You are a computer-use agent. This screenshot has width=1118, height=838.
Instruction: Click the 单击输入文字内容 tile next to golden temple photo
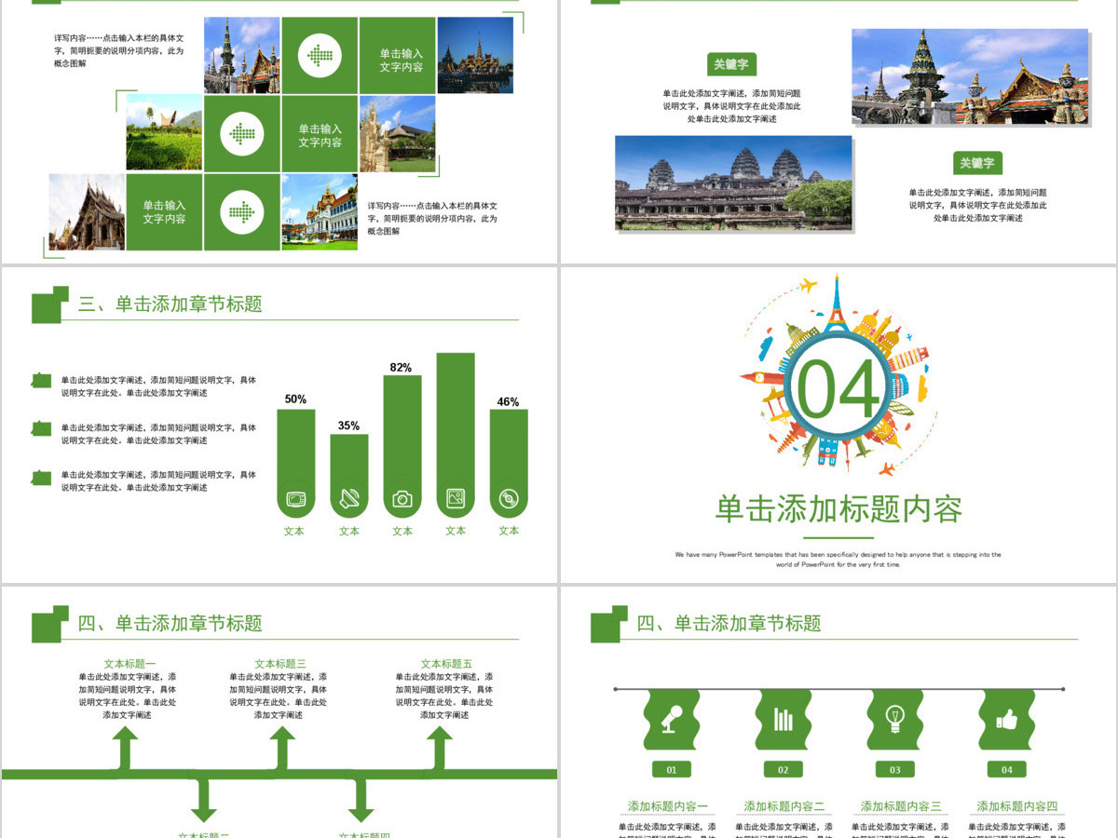[397, 55]
